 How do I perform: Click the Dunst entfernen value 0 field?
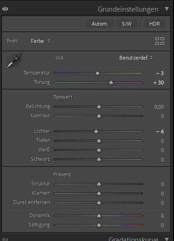(162, 203)
